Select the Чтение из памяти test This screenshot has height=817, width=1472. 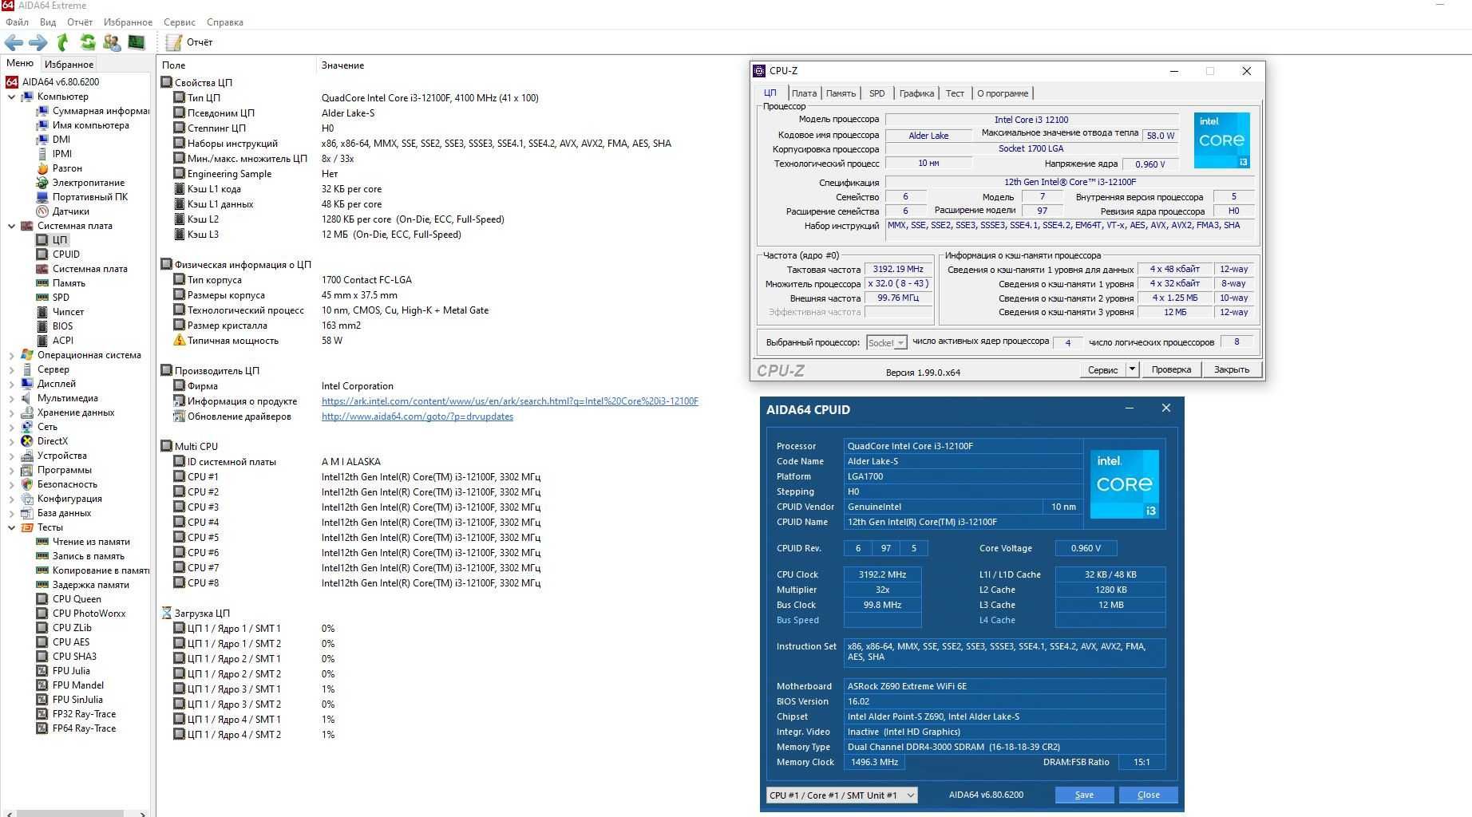(x=91, y=541)
